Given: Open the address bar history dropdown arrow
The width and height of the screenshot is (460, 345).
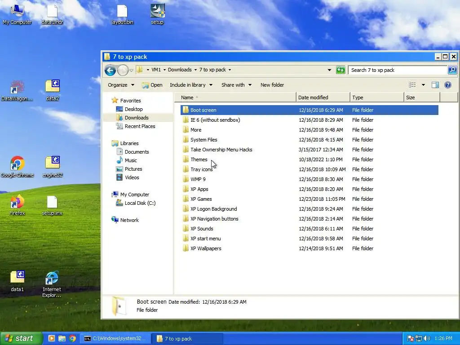Looking at the screenshot, I should click(x=329, y=70).
